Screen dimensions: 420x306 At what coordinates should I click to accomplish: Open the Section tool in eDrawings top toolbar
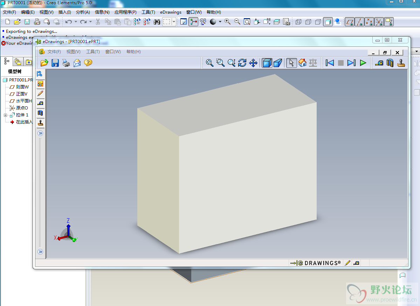click(x=390, y=63)
